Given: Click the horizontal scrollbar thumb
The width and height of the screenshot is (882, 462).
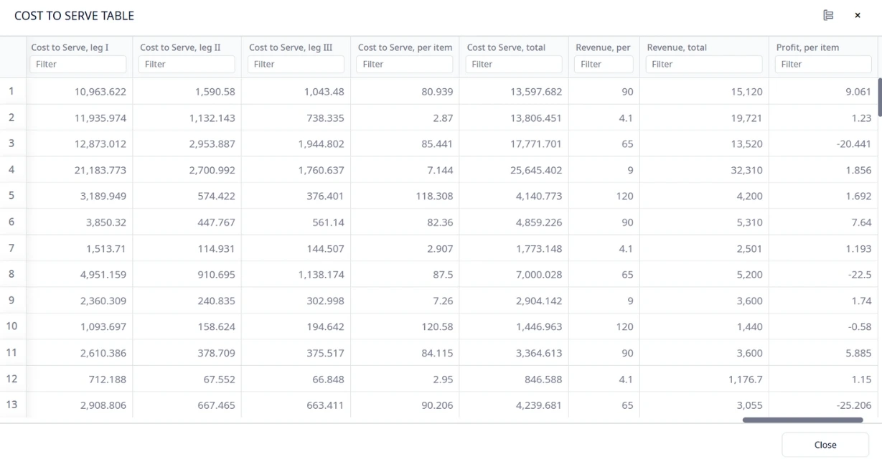Looking at the screenshot, I should [802, 420].
